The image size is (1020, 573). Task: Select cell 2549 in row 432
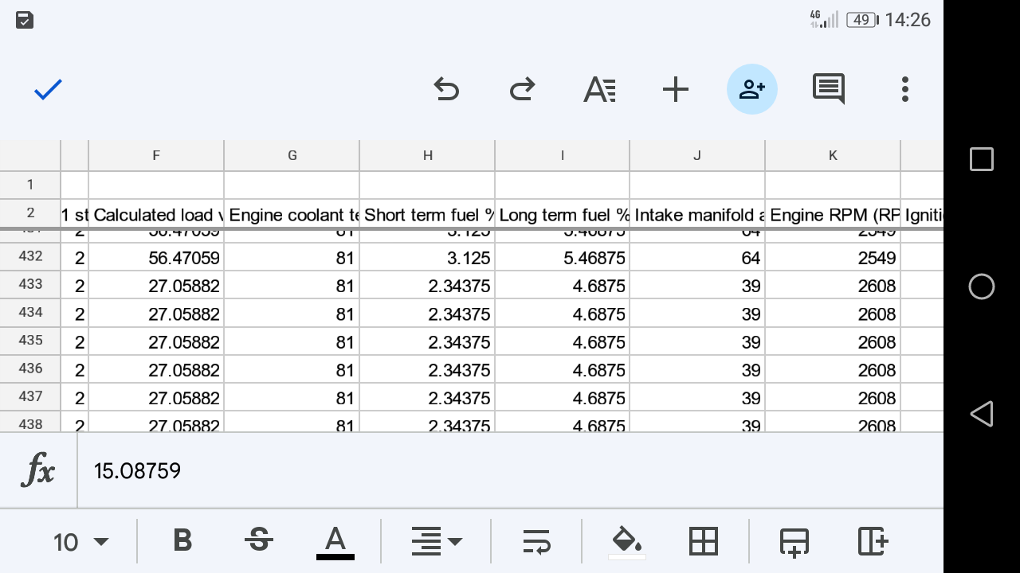[x=833, y=258]
